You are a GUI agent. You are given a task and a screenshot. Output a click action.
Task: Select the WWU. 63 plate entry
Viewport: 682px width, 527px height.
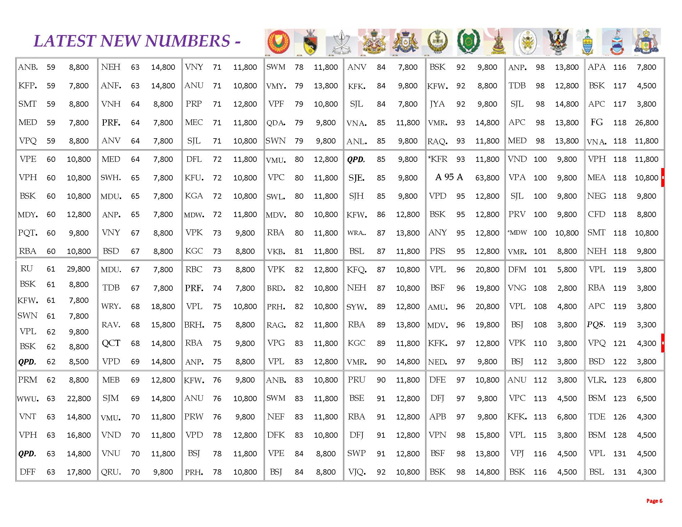(x=28, y=398)
